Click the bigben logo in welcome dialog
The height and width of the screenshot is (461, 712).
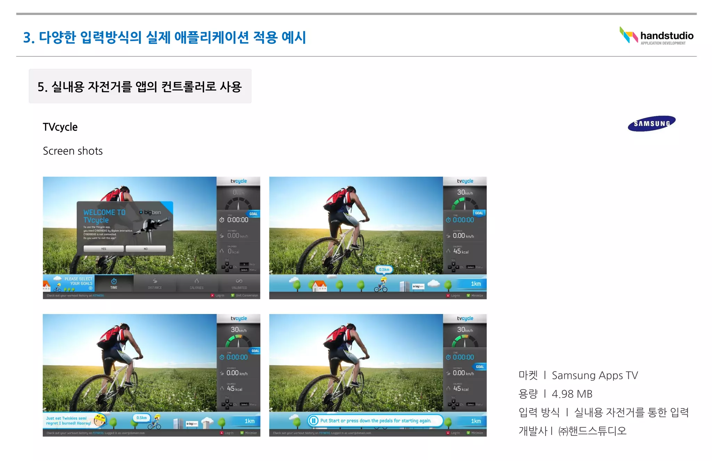click(150, 212)
